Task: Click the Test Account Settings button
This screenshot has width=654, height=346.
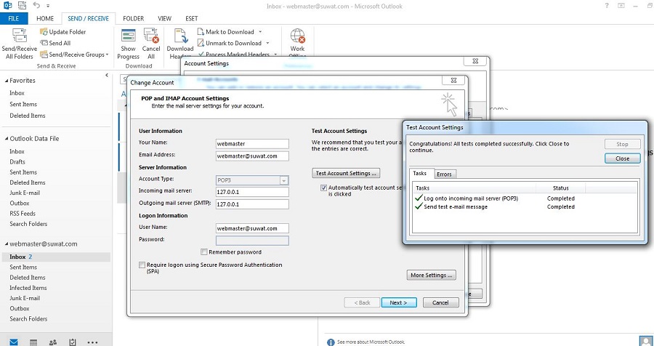Action: (346, 173)
